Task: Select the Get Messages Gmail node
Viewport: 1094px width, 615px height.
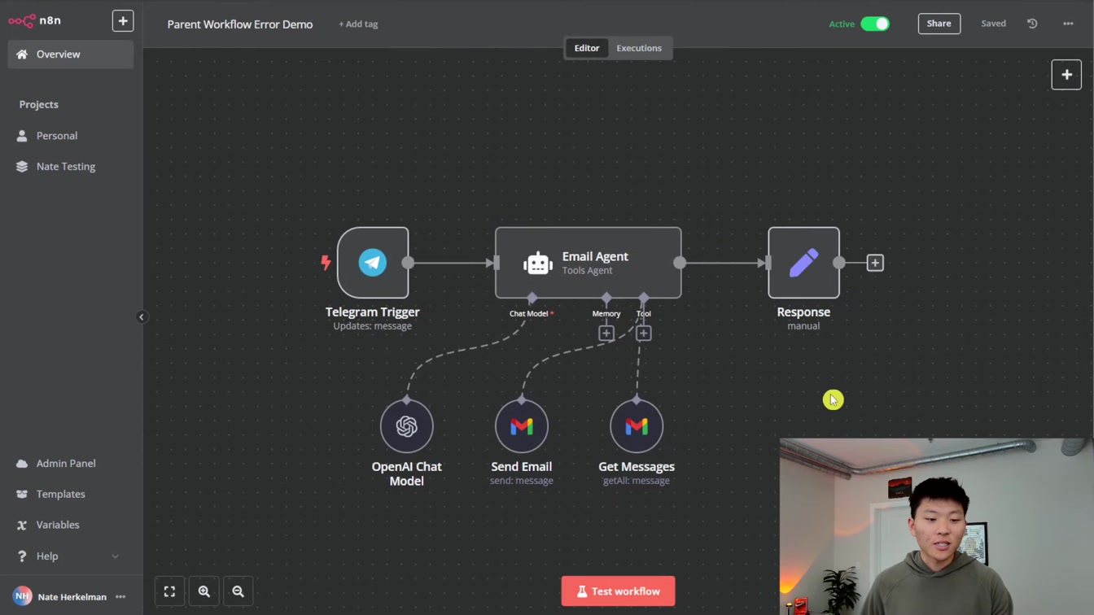Action: [637, 426]
